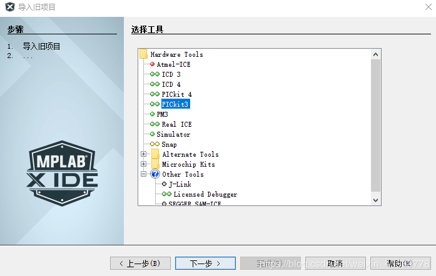Go back with the 上一步(B) button
The image size is (436, 276).
point(140,264)
